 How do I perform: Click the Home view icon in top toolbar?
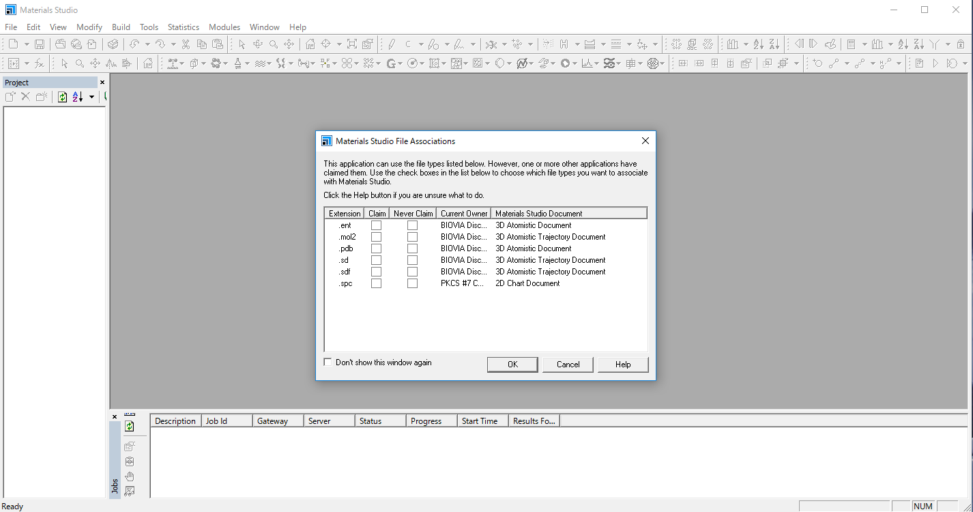click(310, 44)
